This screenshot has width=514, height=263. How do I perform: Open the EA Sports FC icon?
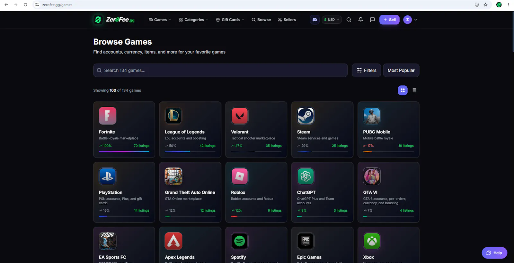coord(108,241)
